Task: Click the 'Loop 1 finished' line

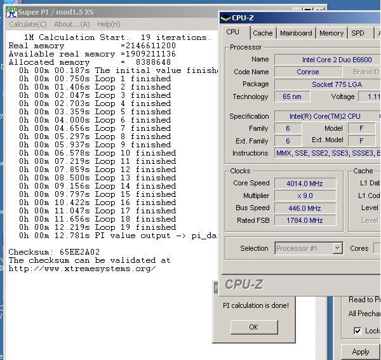Action: (x=95, y=79)
